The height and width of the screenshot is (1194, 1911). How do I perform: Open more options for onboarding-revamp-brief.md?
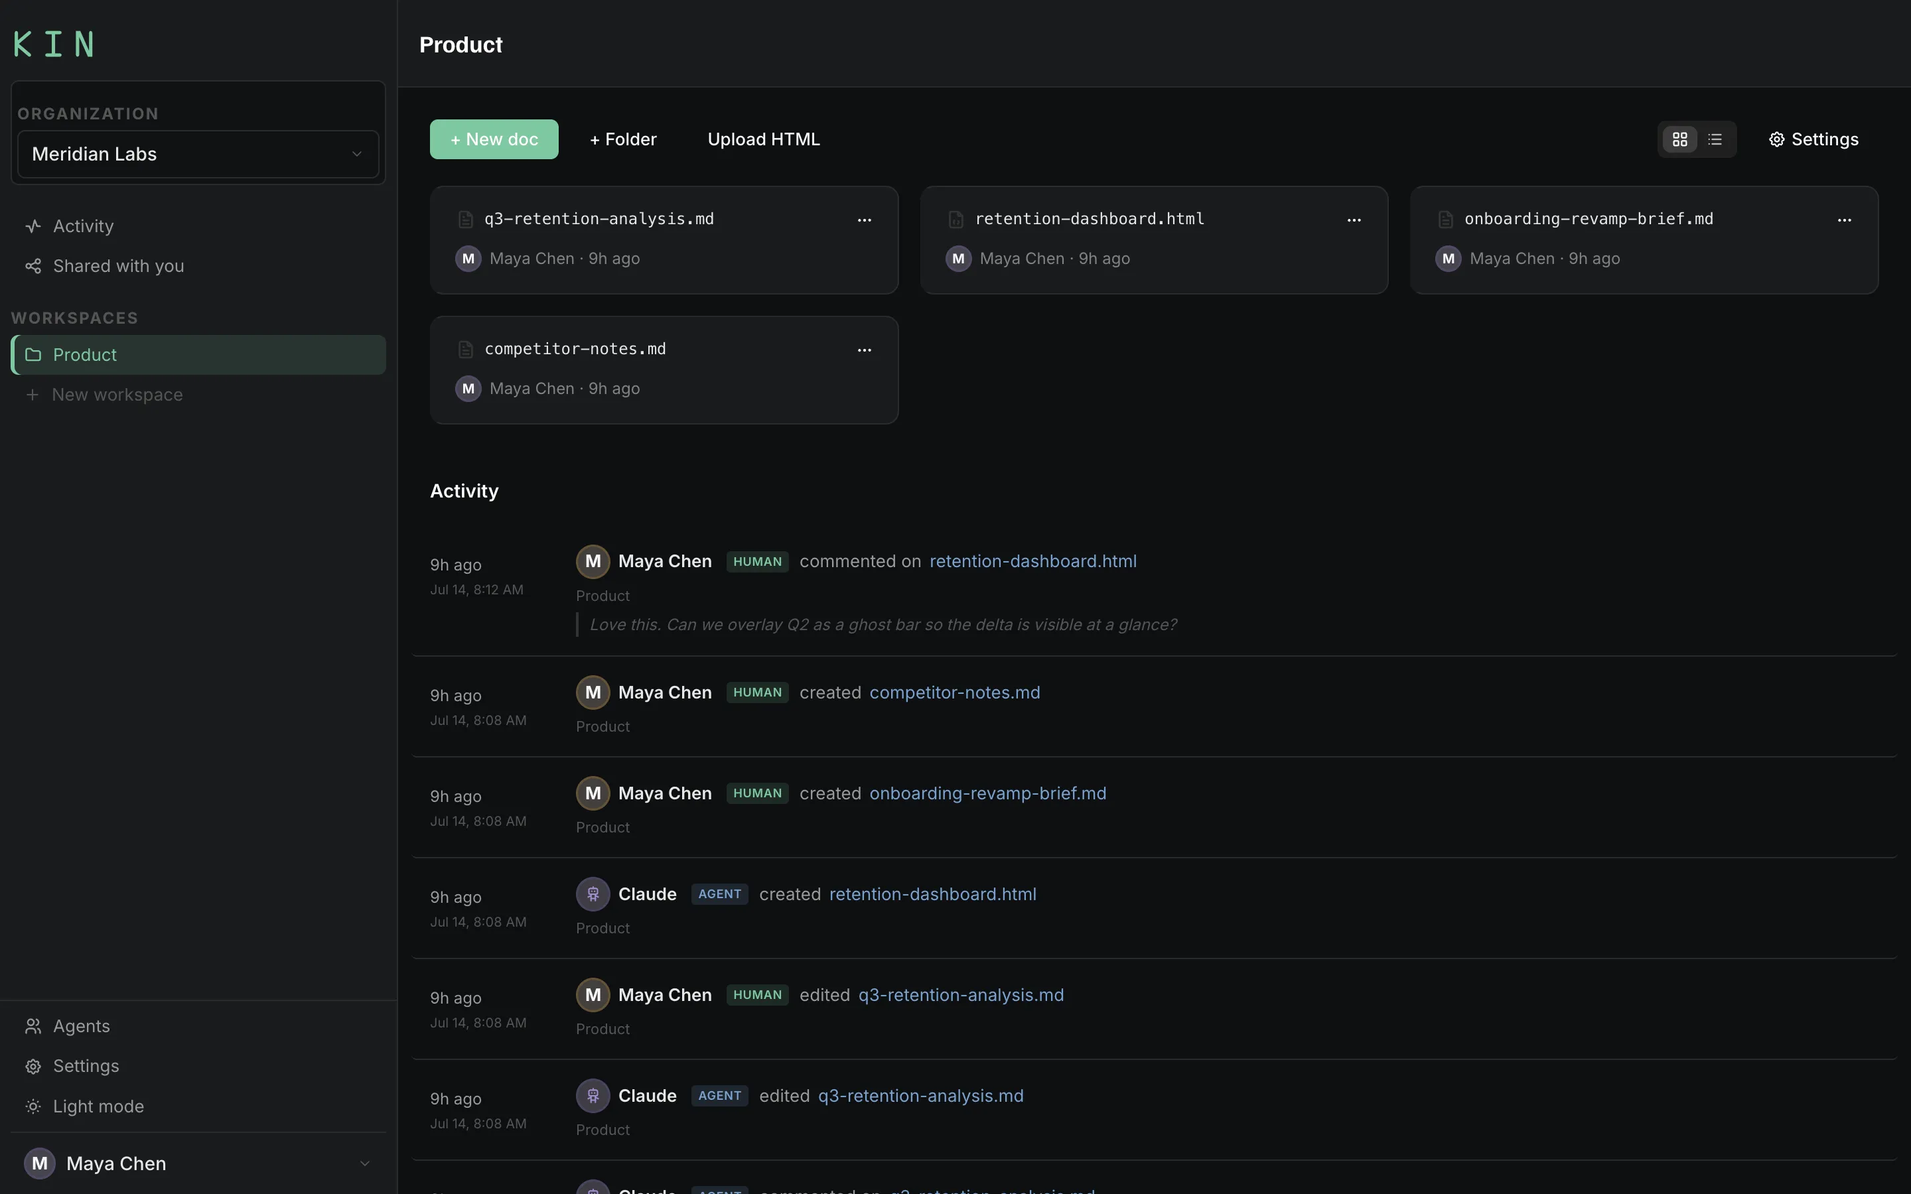1845,220
